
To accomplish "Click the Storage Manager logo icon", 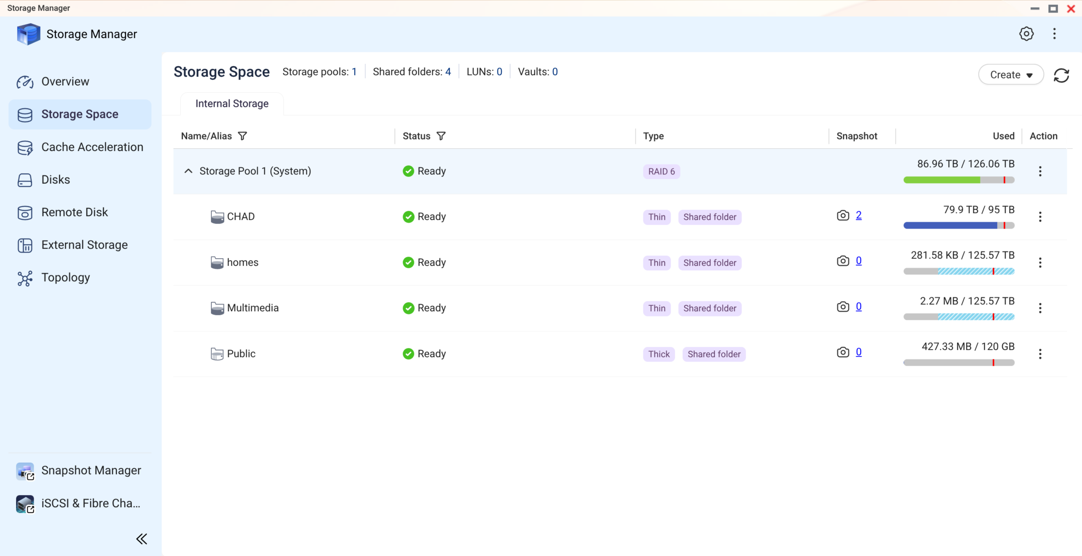I will (28, 34).
